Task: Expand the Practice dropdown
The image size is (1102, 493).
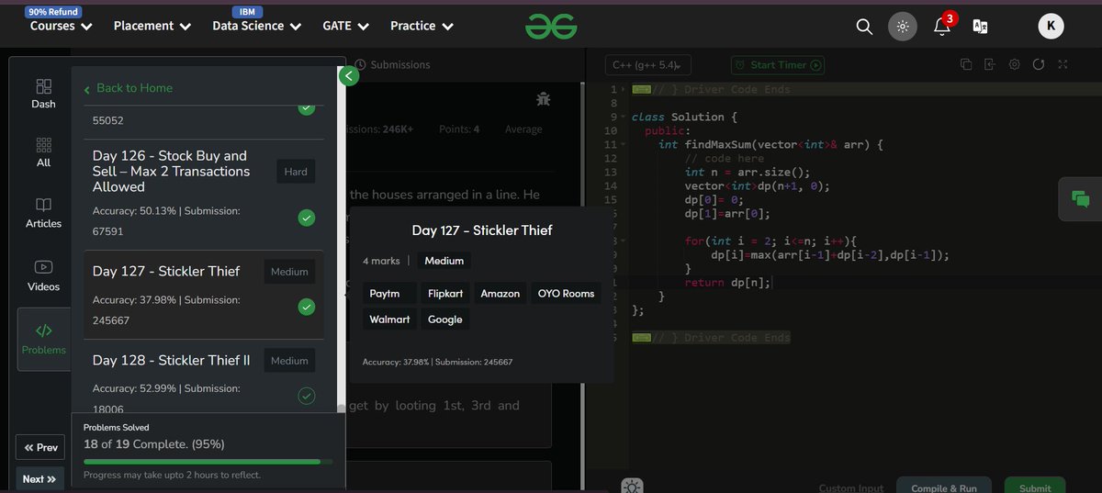Action: pos(422,26)
